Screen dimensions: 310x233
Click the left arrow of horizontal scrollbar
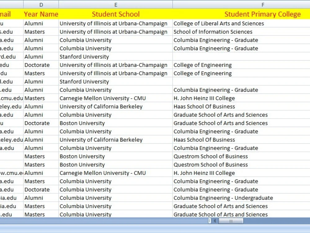[215, 221]
